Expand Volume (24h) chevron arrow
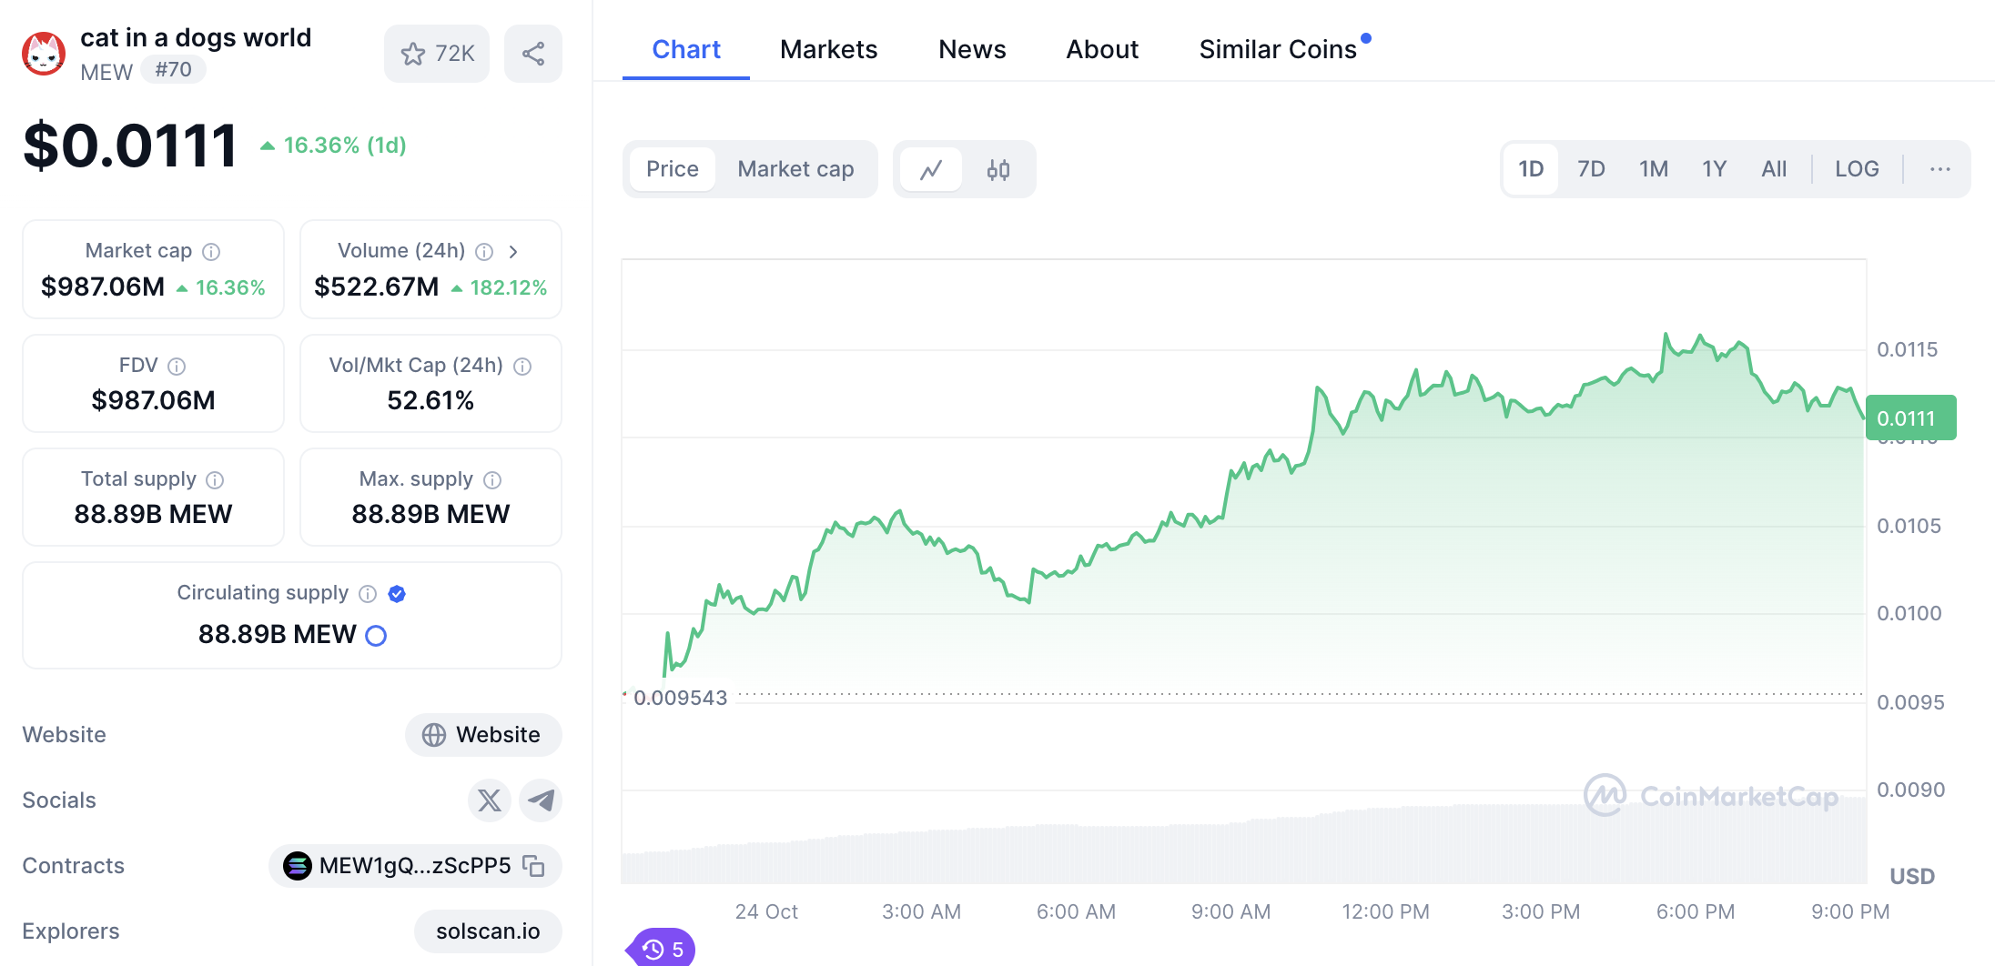Screen dimensions: 1995x966 click(513, 251)
